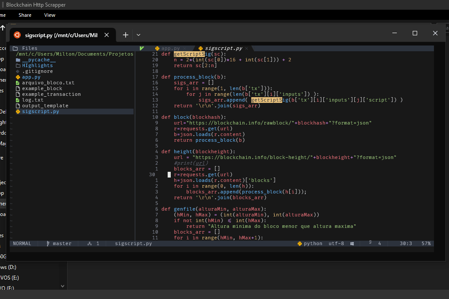Click the Files panel folder icon
Screen dimensions: 449x299
point(15,48)
